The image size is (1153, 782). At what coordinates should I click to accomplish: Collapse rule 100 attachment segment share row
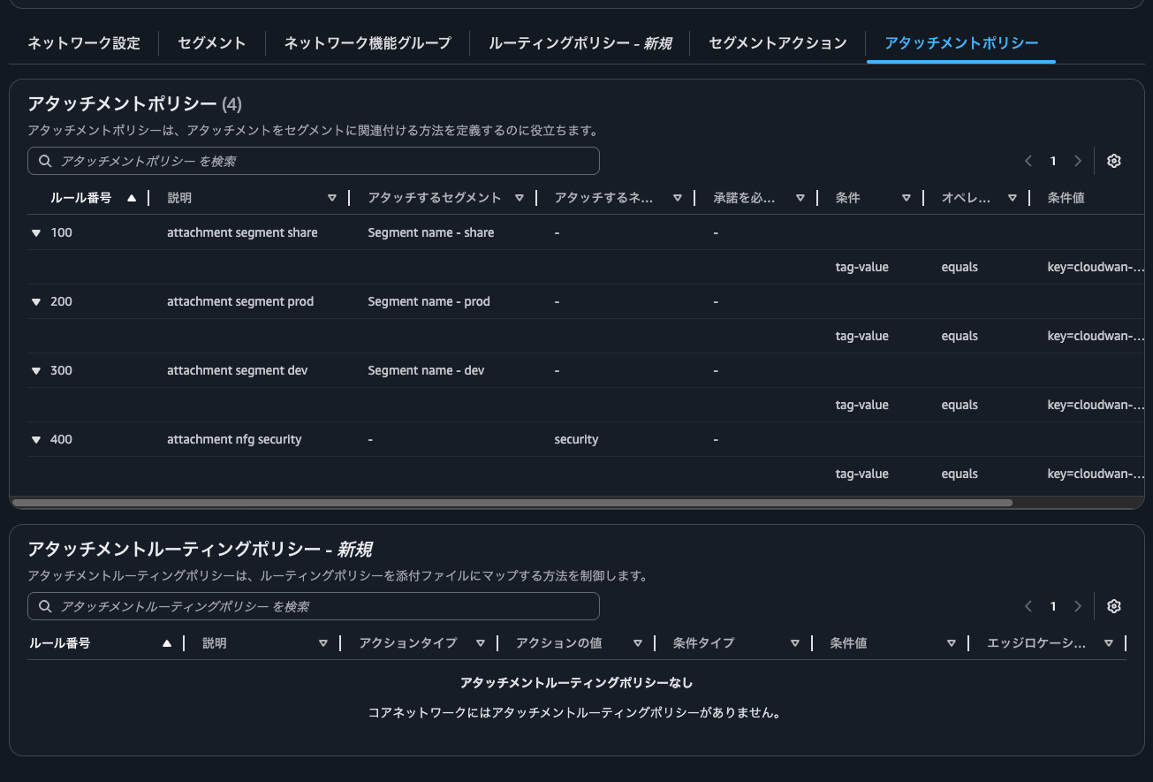(x=35, y=232)
